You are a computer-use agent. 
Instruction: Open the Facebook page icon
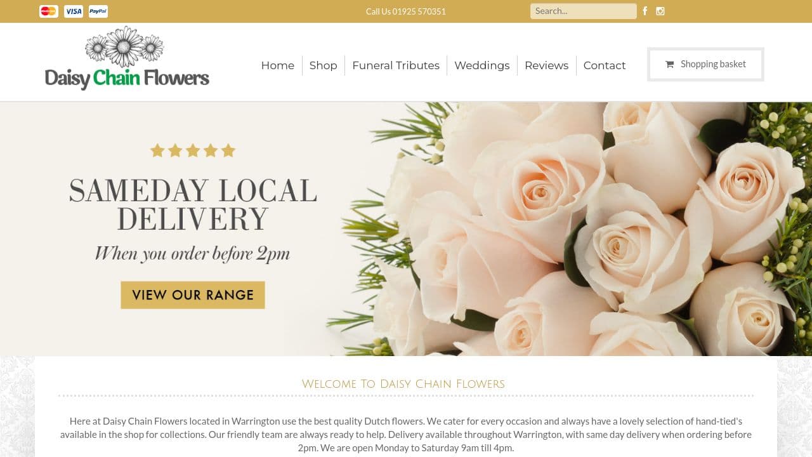(645, 11)
